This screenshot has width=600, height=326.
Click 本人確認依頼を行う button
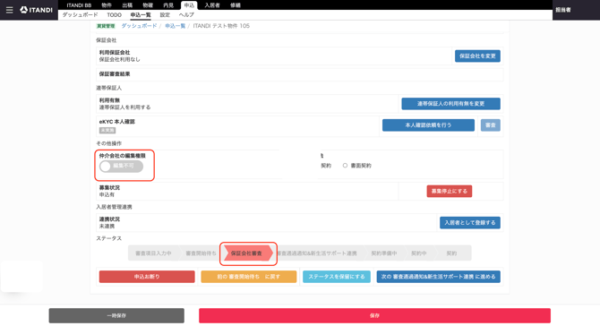pos(428,125)
